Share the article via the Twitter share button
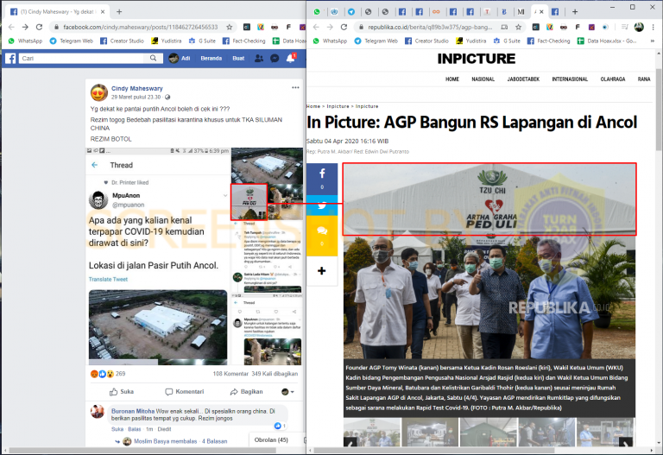The height and width of the screenshot is (455, 663). (322, 205)
